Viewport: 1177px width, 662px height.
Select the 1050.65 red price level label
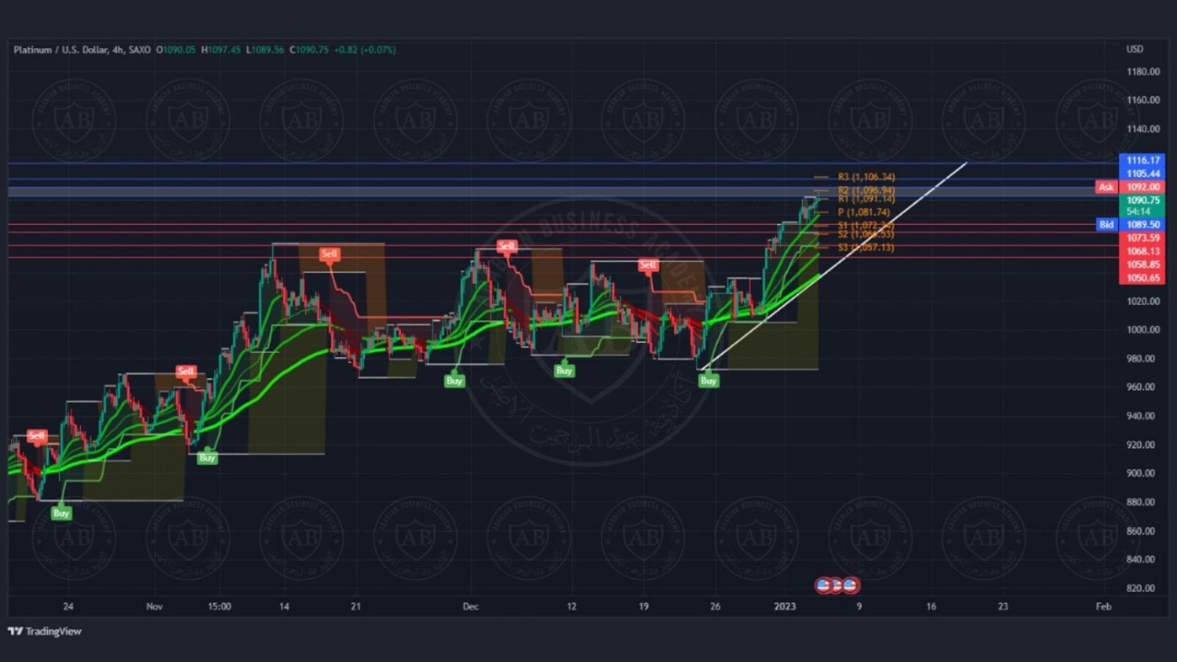click(x=1142, y=278)
